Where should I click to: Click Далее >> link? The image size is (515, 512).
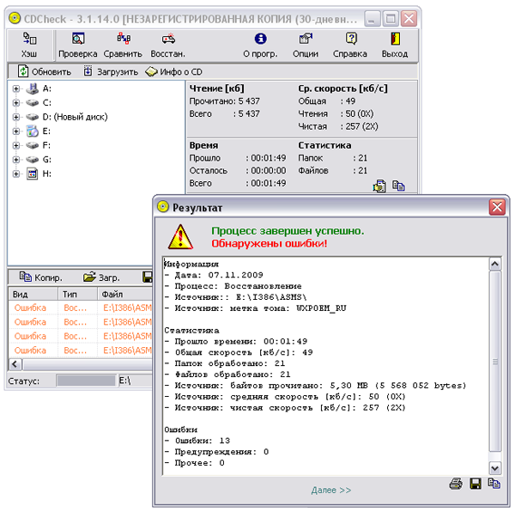click(x=331, y=490)
